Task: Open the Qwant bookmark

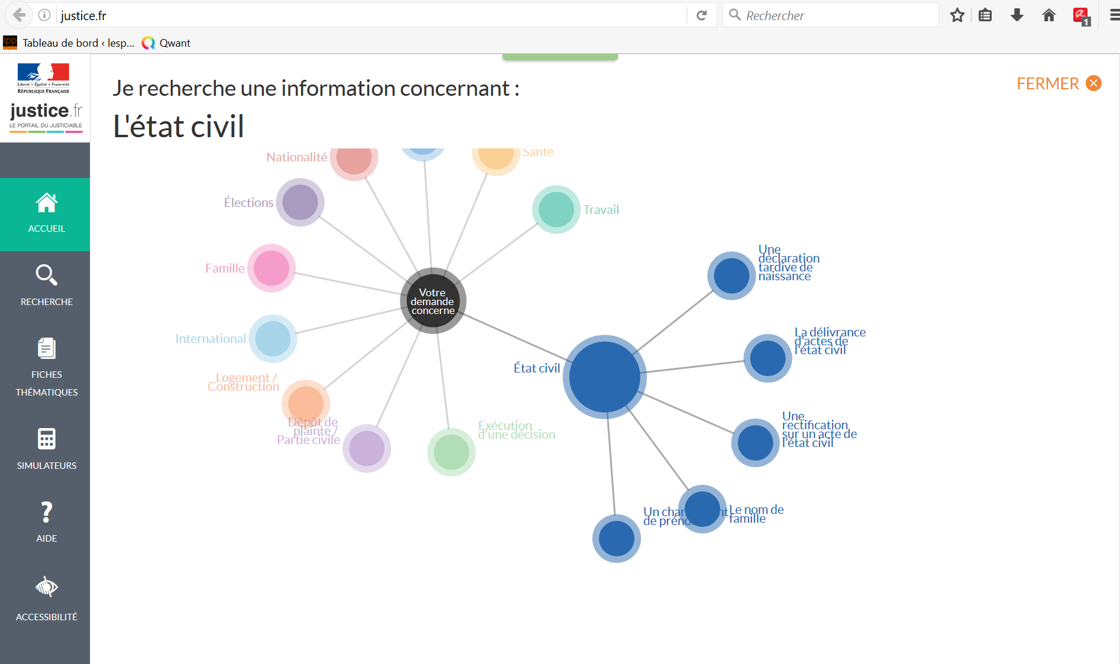Action: tap(166, 43)
